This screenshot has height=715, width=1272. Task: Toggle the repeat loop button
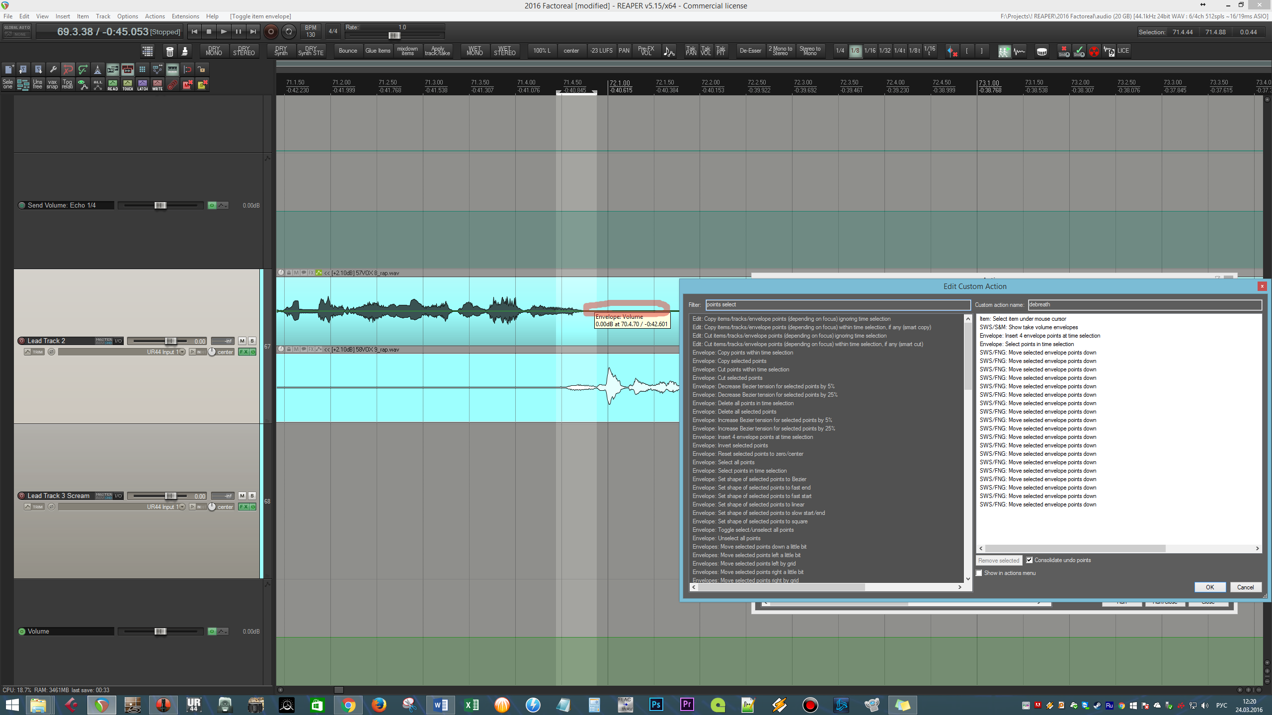289,32
